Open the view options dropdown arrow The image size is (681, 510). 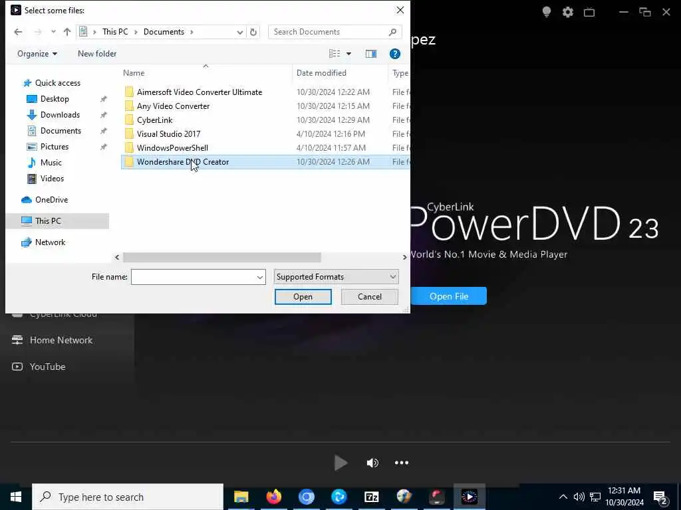point(348,54)
